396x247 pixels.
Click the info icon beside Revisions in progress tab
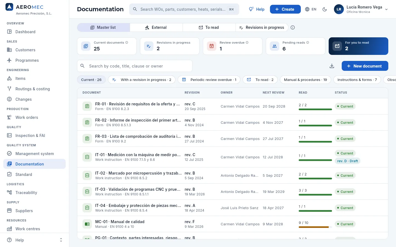coord(293,27)
